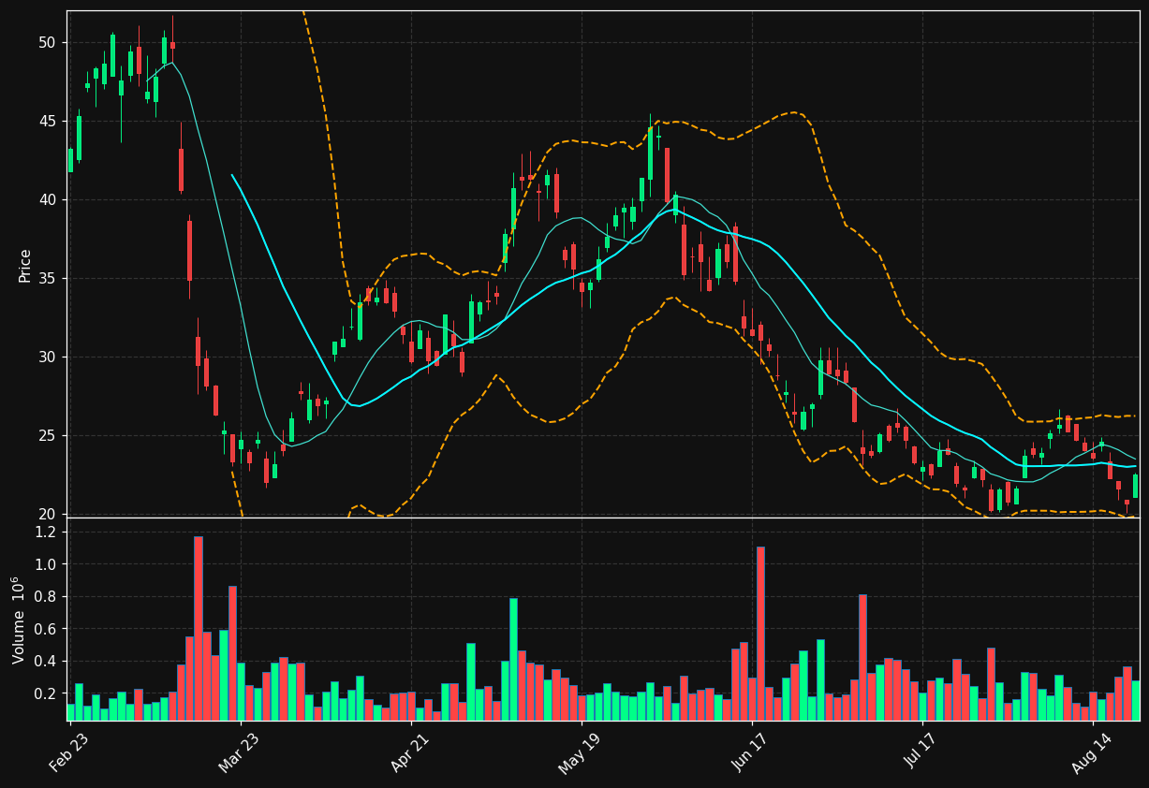Viewport: 1149px width, 788px height.
Task: Click the Price axis title
Action: pyautogui.click(x=25, y=265)
